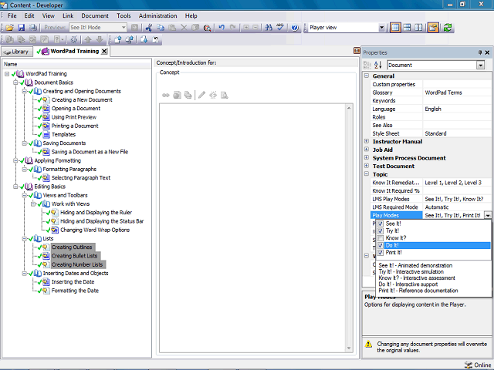The image size is (494, 370).
Task: Toggle the Properties pane toolbar icon
Action: coord(433,28)
